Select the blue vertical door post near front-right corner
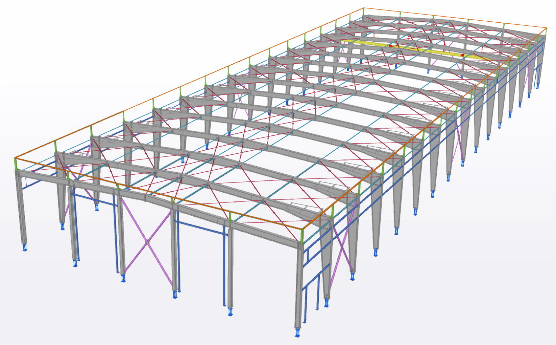The height and width of the screenshot is (345, 556). (x=306, y=305)
